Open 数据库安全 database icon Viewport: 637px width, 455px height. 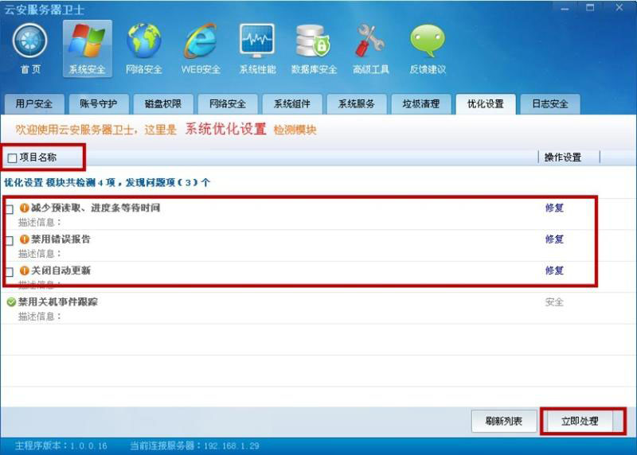pyautogui.click(x=313, y=41)
